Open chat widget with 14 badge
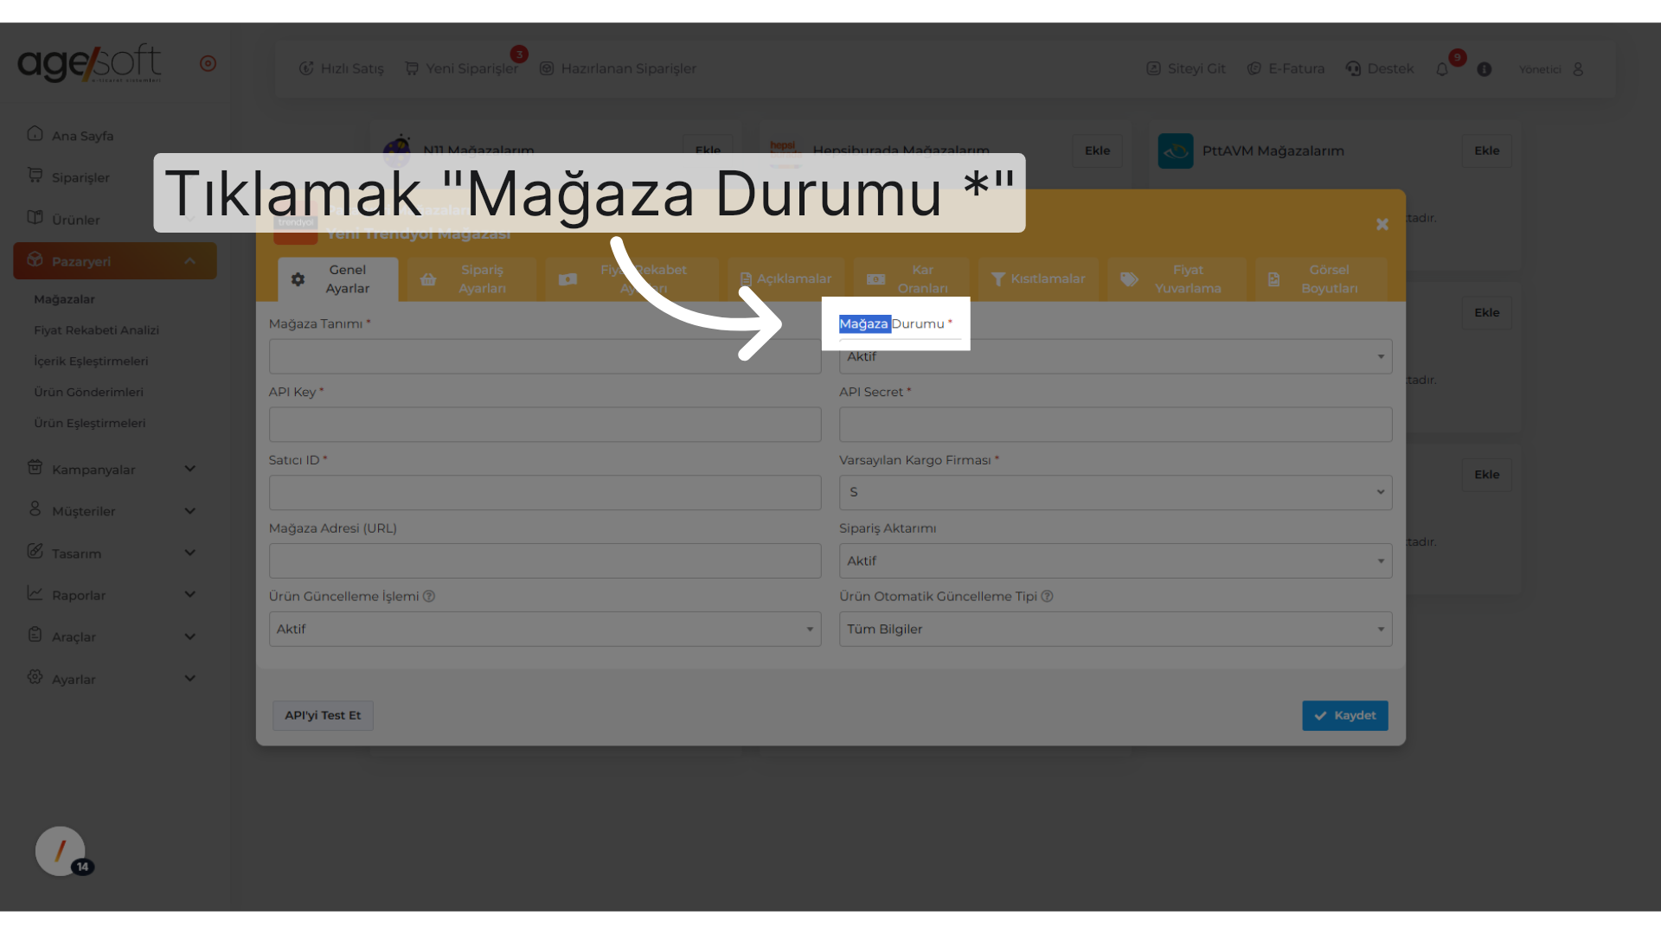1661x934 pixels. click(x=61, y=851)
